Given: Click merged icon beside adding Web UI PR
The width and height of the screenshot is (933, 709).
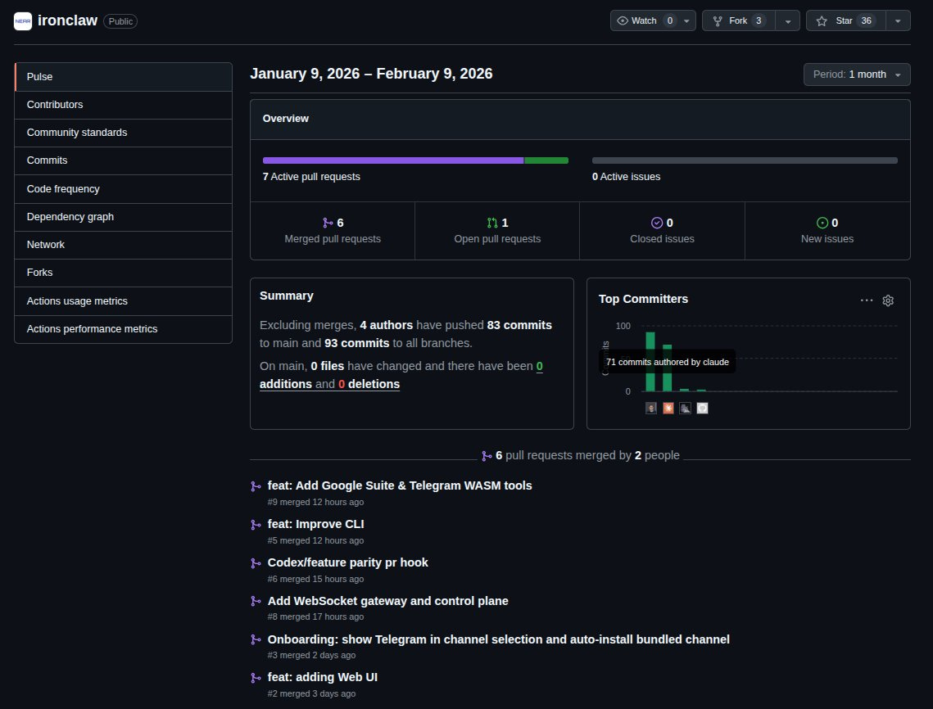Looking at the screenshot, I should (256, 678).
